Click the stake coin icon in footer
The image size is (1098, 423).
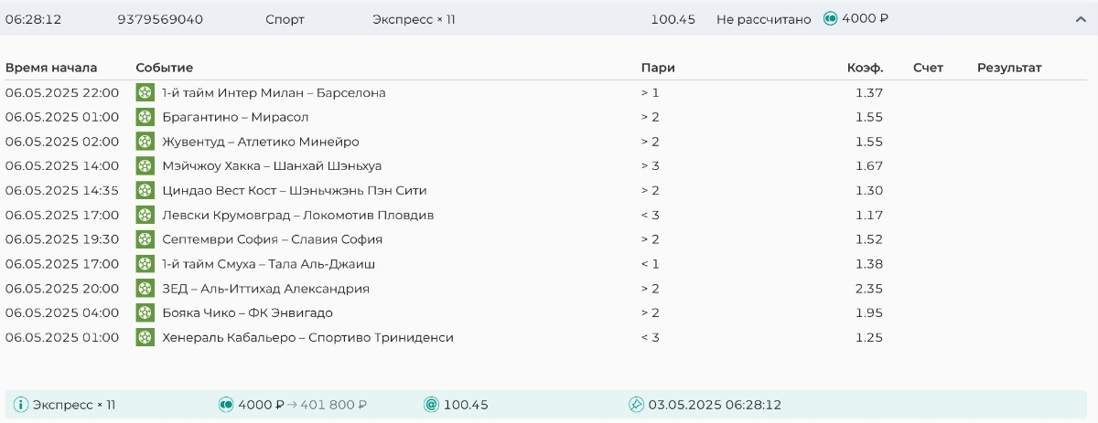(x=226, y=405)
